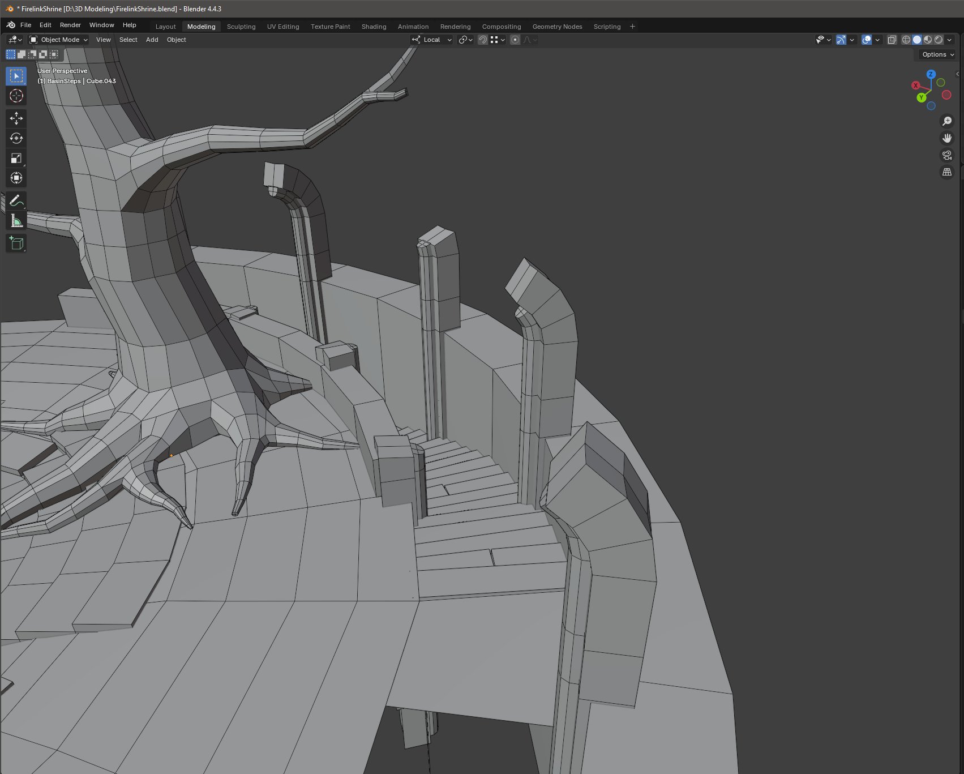
Task: Select the Rotate tool
Action: tap(16, 138)
